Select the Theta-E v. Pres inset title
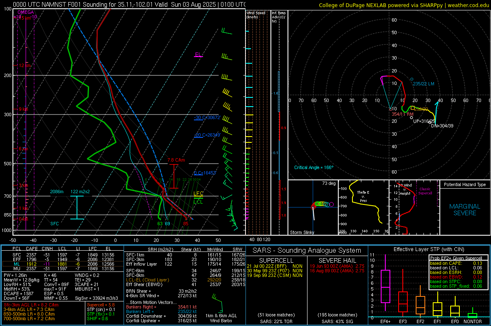The image size is (491, 326). click(x=363, y=197)
